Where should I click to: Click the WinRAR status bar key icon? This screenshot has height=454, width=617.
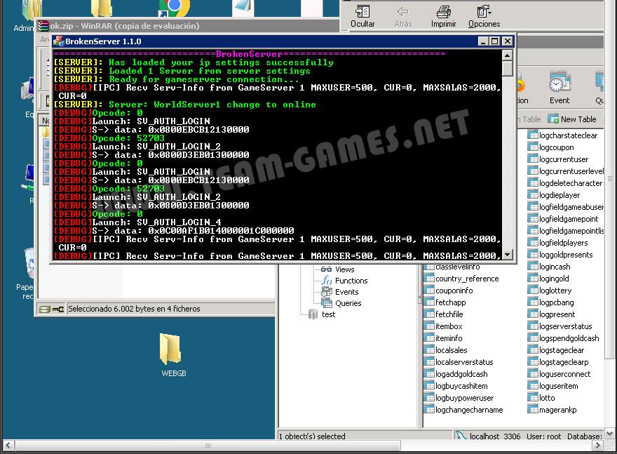point(57,309)
